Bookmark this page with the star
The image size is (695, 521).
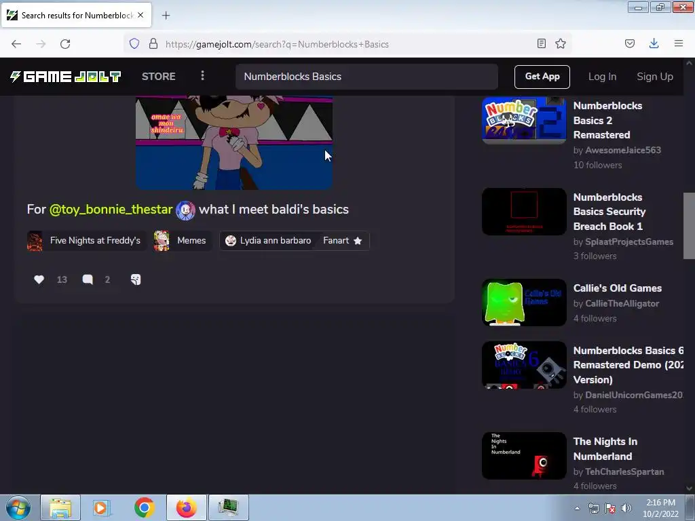point(561,43)
